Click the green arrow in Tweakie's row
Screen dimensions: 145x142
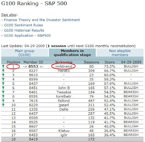(x=3, y=92)
